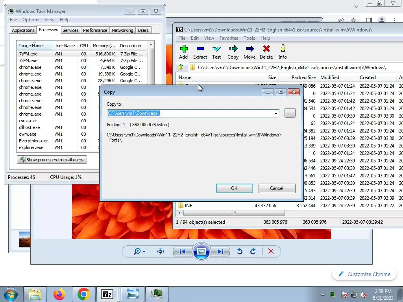This screenshot has width=403, height=302.
Task: Click the Customize Chrome button
Action: [x=365, y=274]
